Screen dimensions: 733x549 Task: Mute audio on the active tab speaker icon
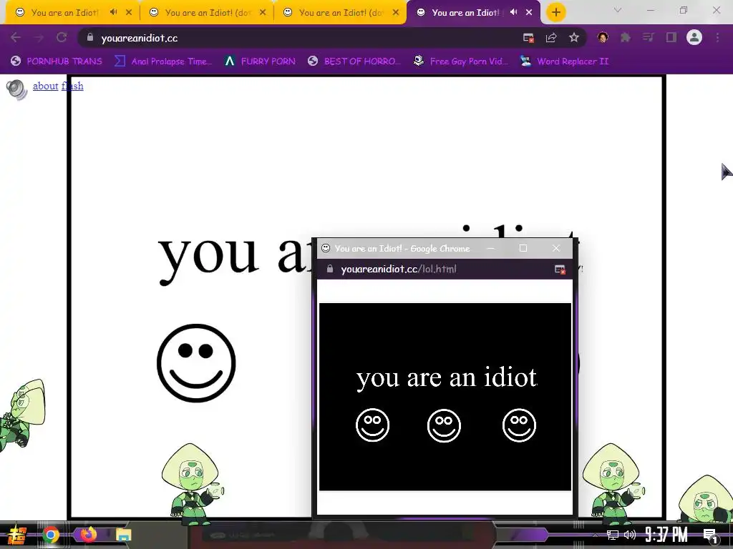pyautogui.click(x=513, y=12)
